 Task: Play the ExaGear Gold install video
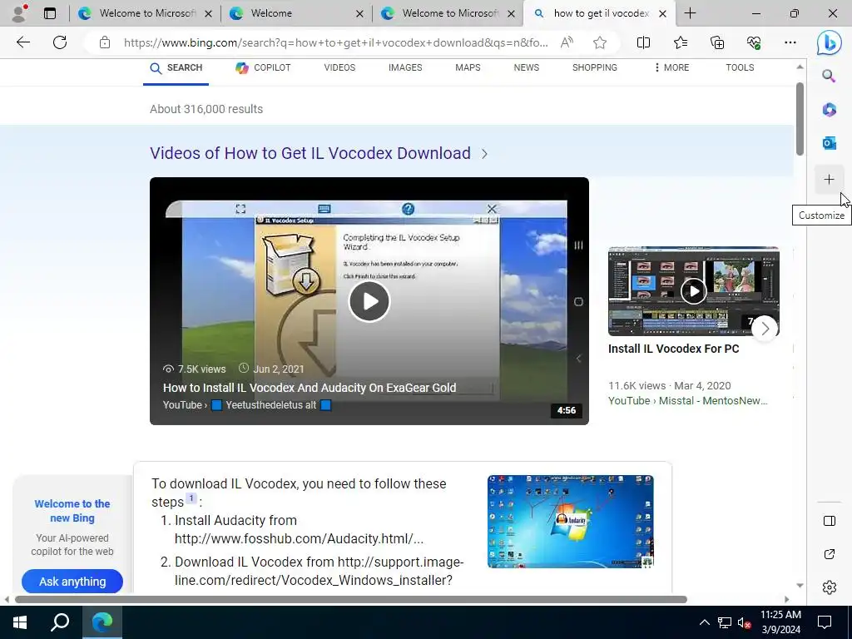point(369,301)
